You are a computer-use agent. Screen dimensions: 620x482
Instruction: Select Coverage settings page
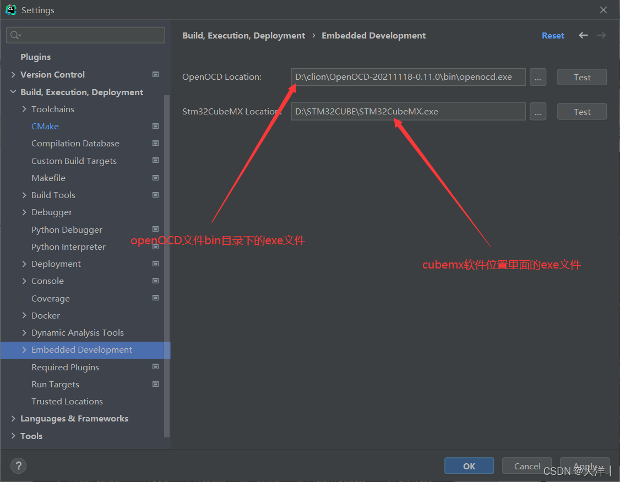51,298
